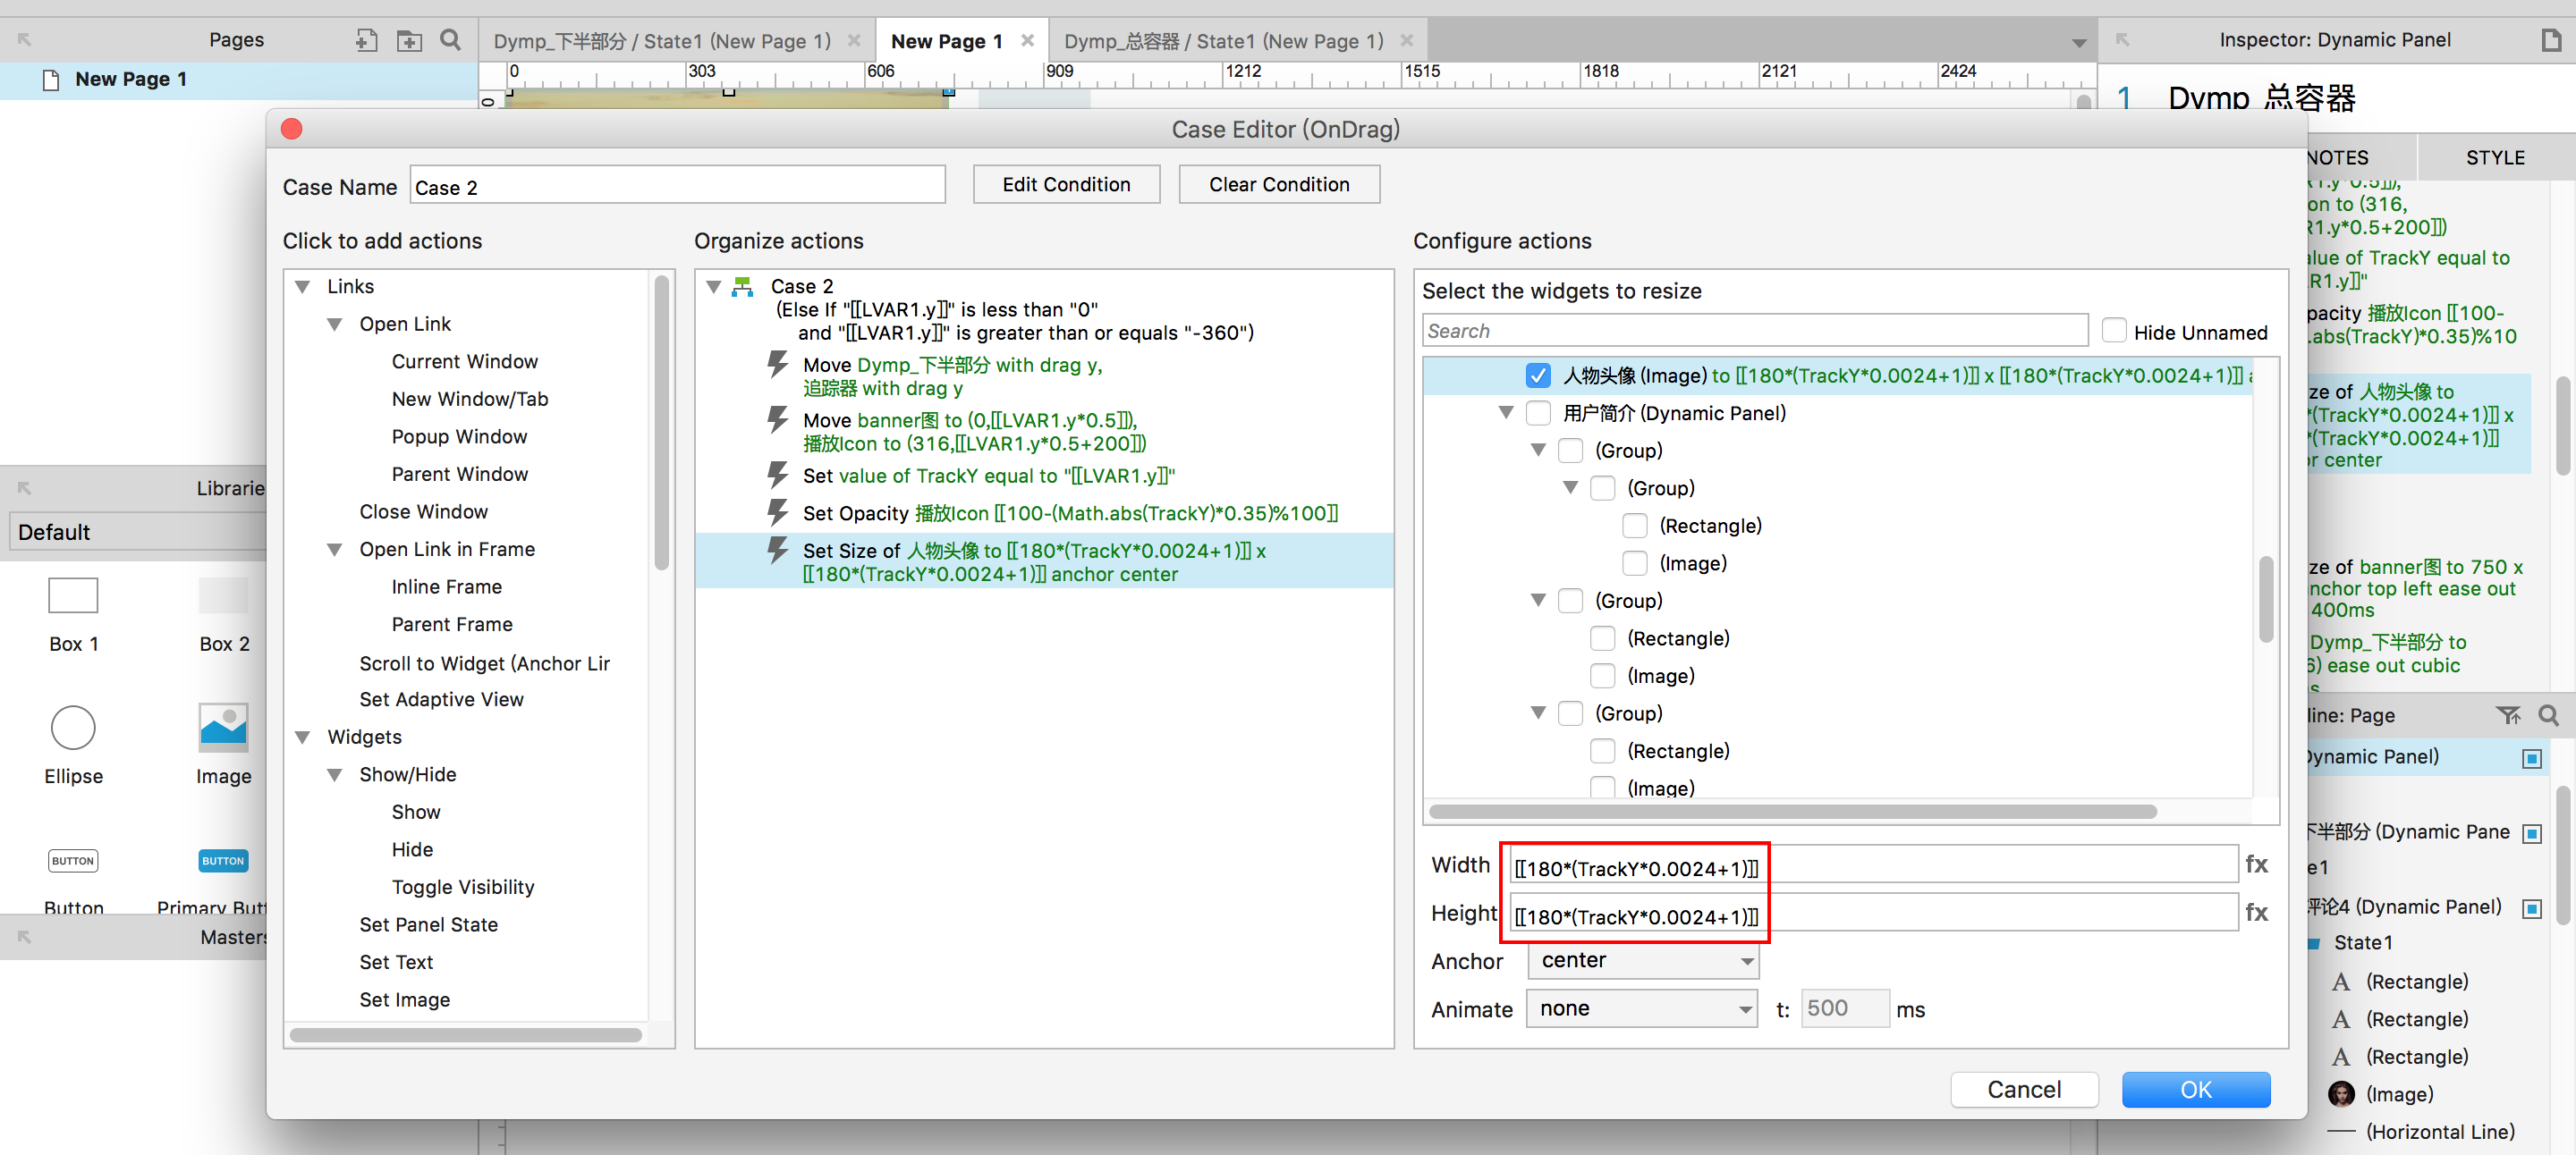Check the 用户简介 (Dynamic Panel) checkbox
Image resolution: width=2576 pixels, height=1155 pixels.
click(x=1538, y=413)
